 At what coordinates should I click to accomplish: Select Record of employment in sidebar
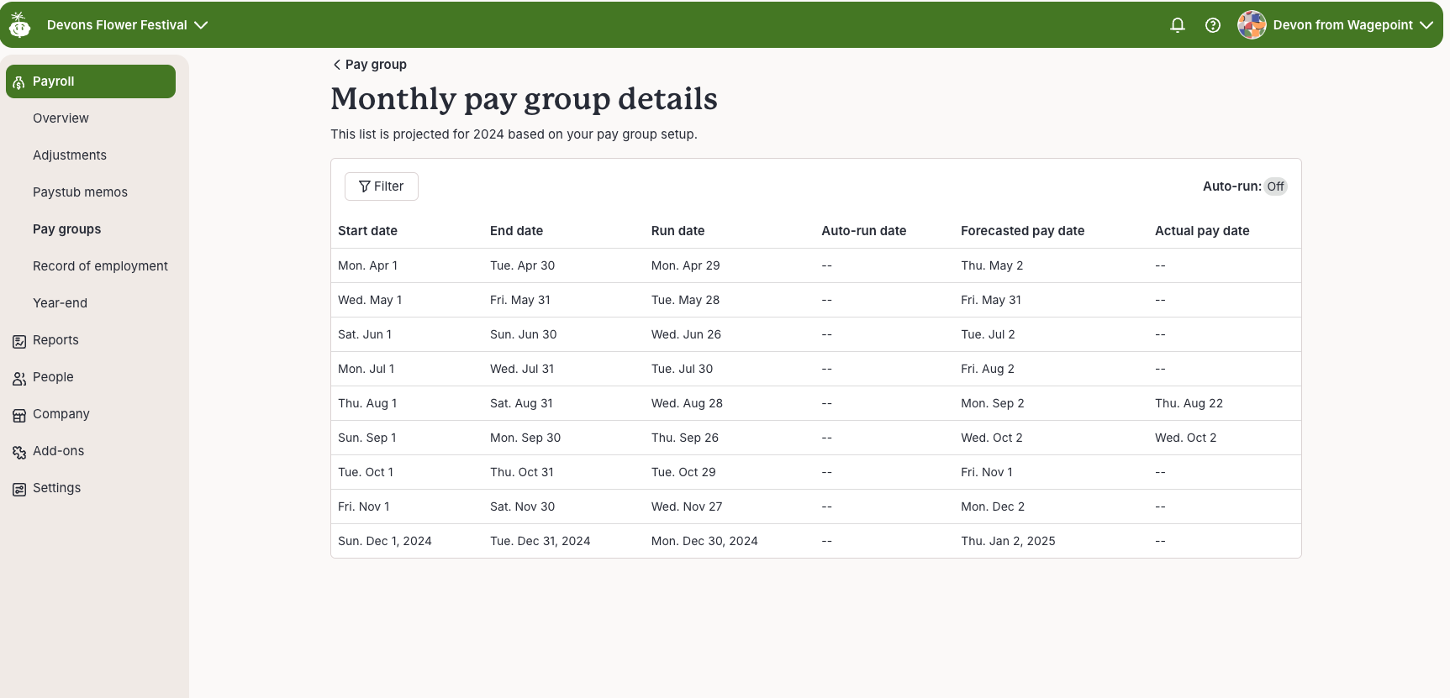pos(100,266)
